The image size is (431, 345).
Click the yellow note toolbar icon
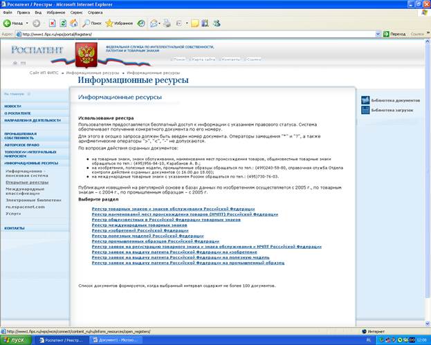tap(194, 24)
